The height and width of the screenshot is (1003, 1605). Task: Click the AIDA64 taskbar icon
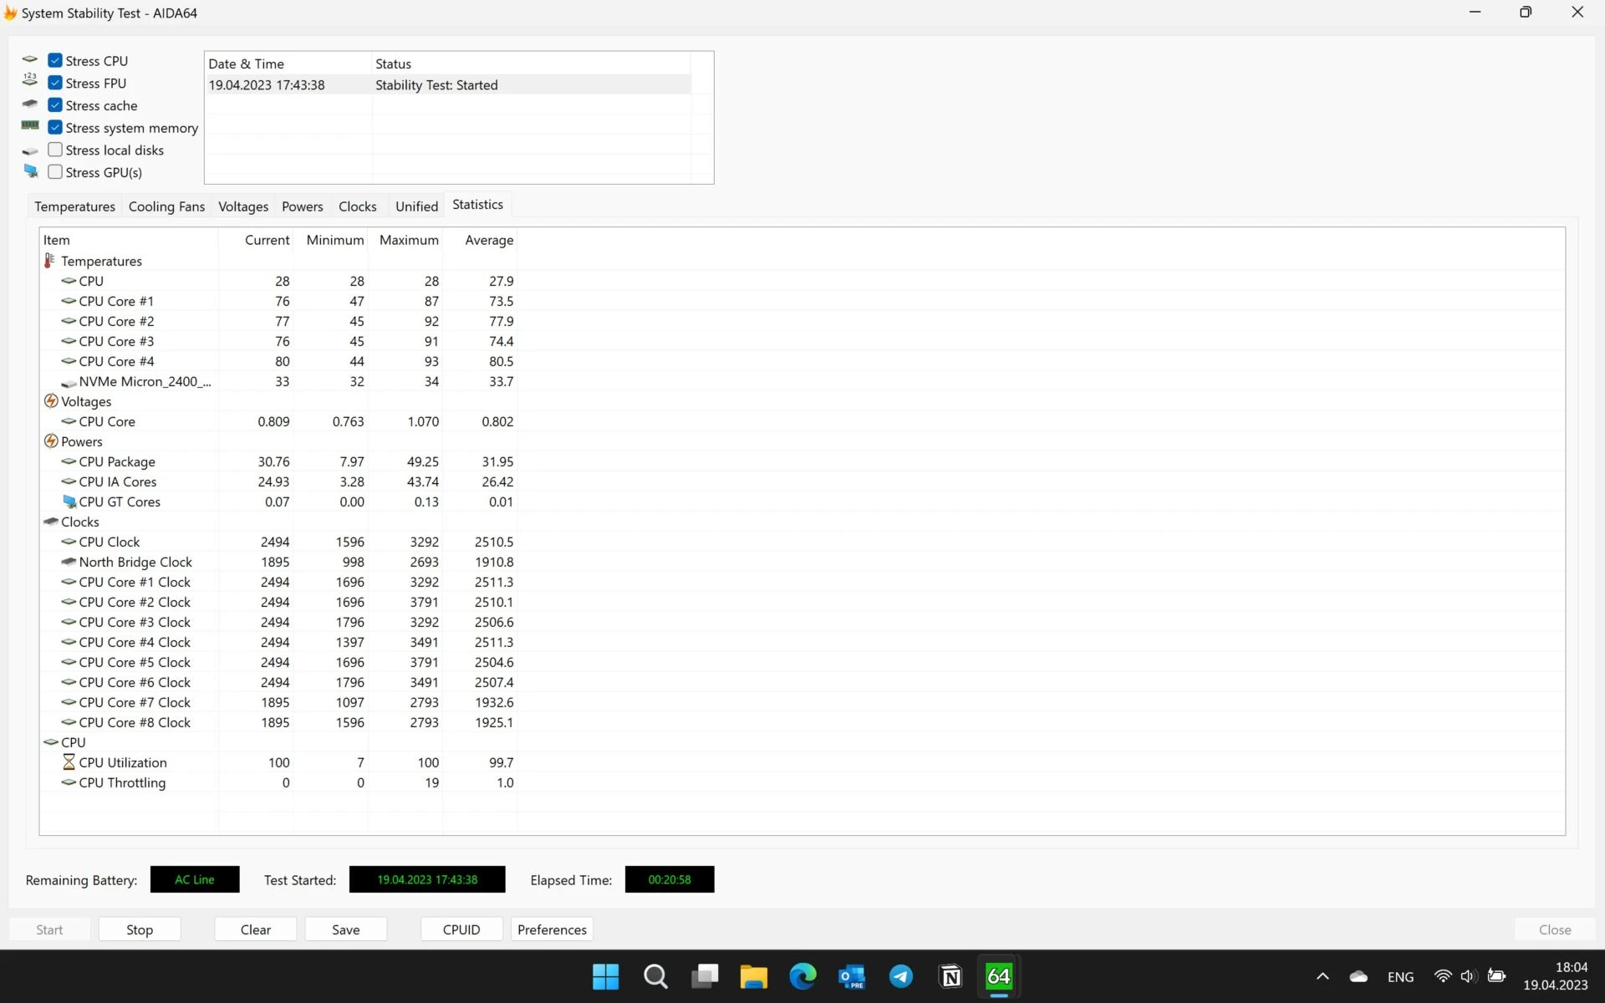[999, 976]
